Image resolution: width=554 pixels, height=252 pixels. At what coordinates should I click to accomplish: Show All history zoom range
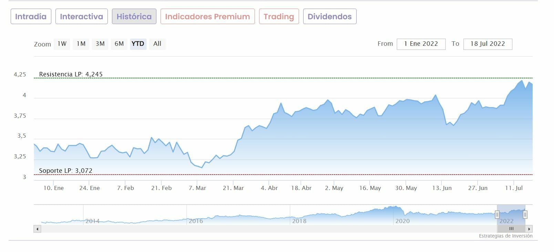click(157, 44)
